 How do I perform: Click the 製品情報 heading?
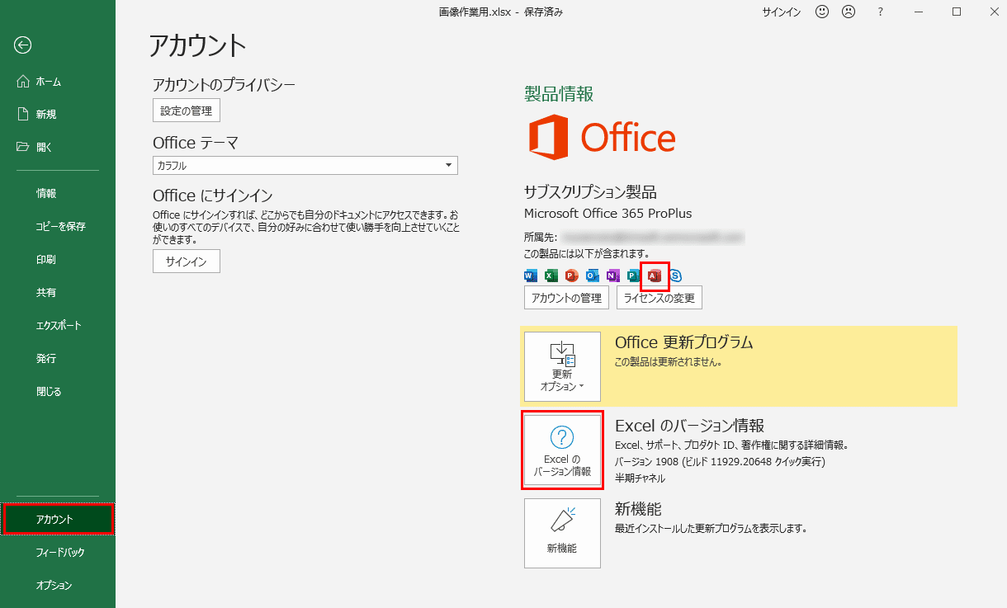tap(559, 94)
